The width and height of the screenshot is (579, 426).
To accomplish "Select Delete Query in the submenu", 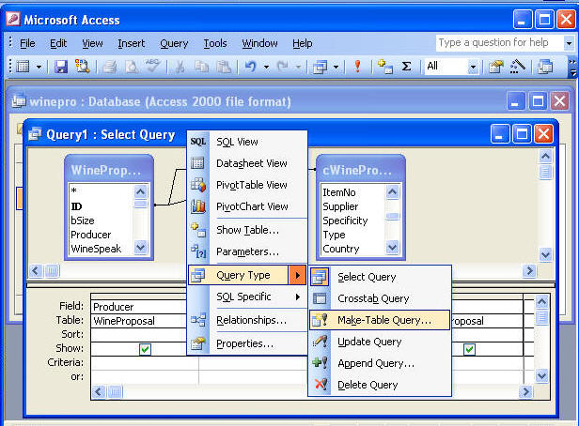I will coord(380,385).
